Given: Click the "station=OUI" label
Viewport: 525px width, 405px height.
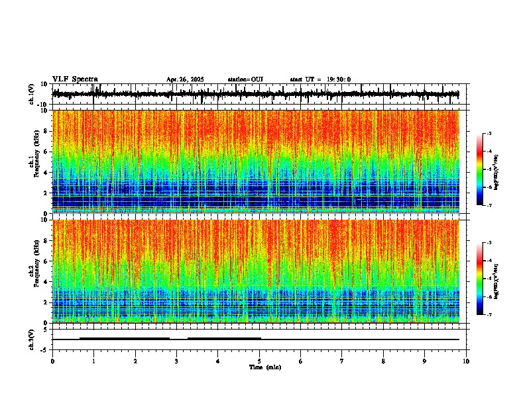Looking at the screenshot, I should coord(245,79).
